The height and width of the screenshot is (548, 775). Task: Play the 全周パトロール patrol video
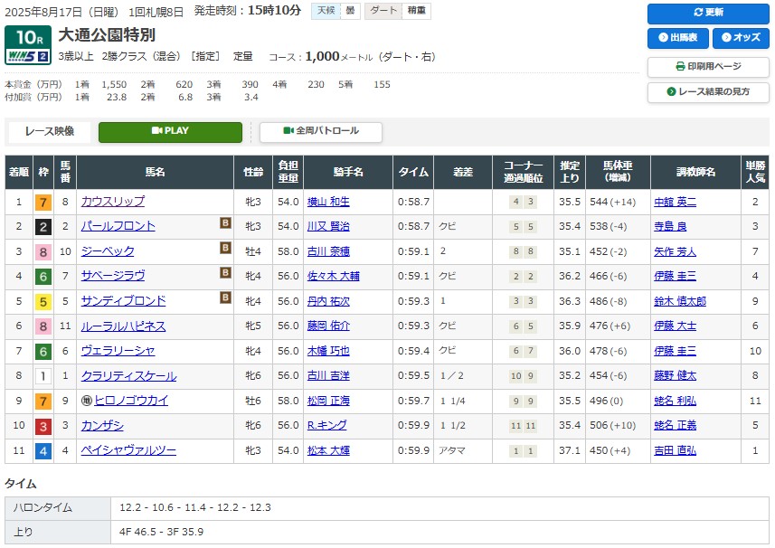pos(320,131)
